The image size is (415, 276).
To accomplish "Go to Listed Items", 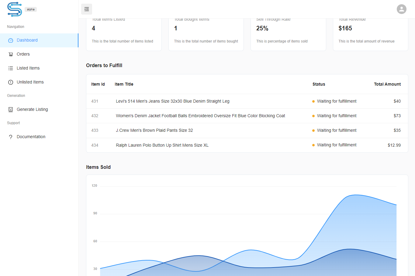I will (x=28, y=68).
